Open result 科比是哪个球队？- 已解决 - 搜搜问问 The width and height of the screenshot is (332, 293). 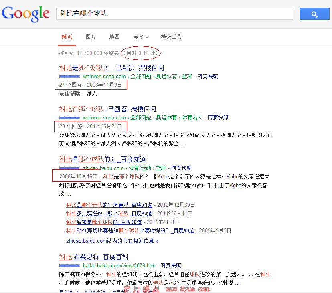tap(111, 68)
